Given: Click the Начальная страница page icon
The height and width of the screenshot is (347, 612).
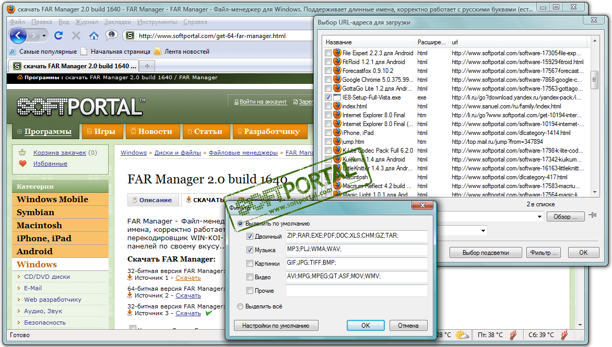Looking at the screenshot, I should coord(84,52).
